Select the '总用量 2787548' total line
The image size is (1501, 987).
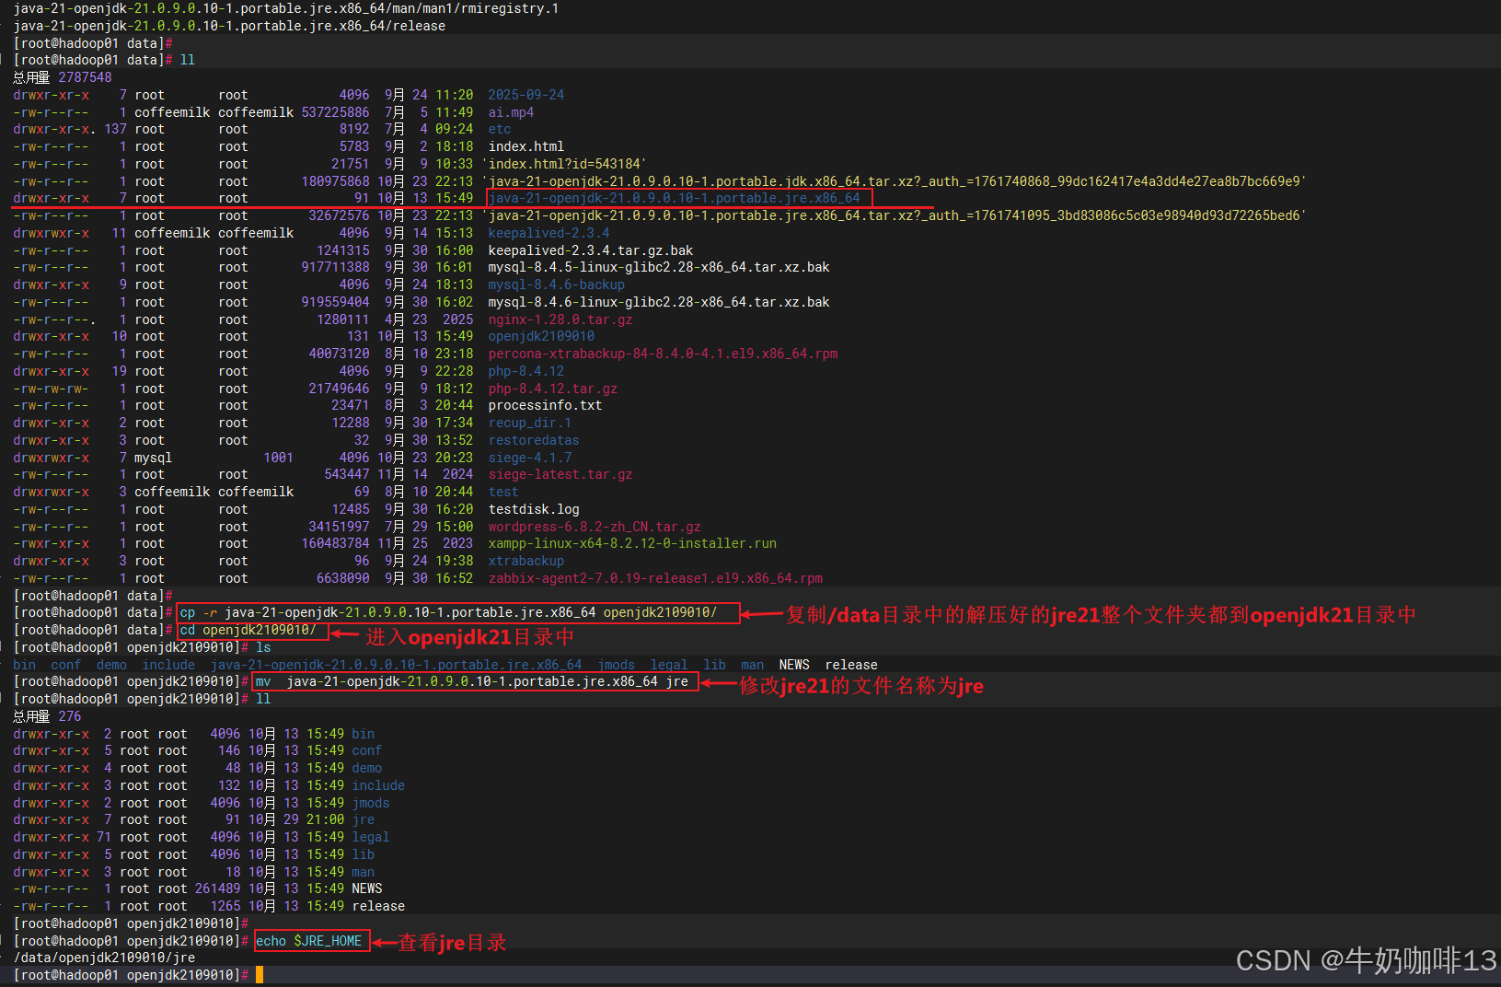(x=62, y=77)
